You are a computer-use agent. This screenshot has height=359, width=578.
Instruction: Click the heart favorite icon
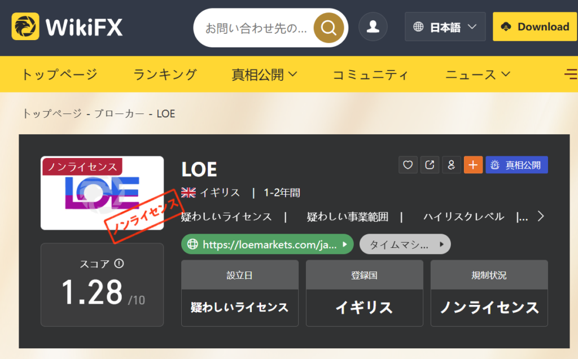(x=408, y=165)
